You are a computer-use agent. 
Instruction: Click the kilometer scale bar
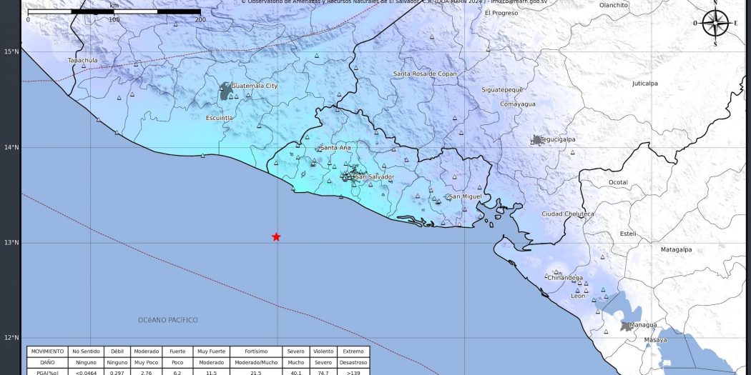click(114, 12)
